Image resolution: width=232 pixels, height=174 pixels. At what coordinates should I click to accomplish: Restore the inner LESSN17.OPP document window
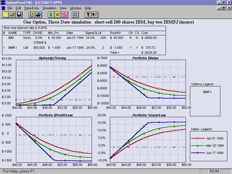pos(224,8)
